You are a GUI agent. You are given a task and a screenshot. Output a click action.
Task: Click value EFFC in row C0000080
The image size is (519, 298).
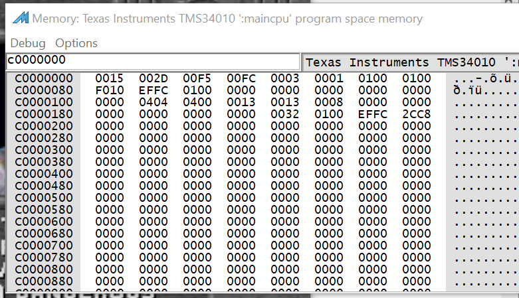[x=154, y=90]
